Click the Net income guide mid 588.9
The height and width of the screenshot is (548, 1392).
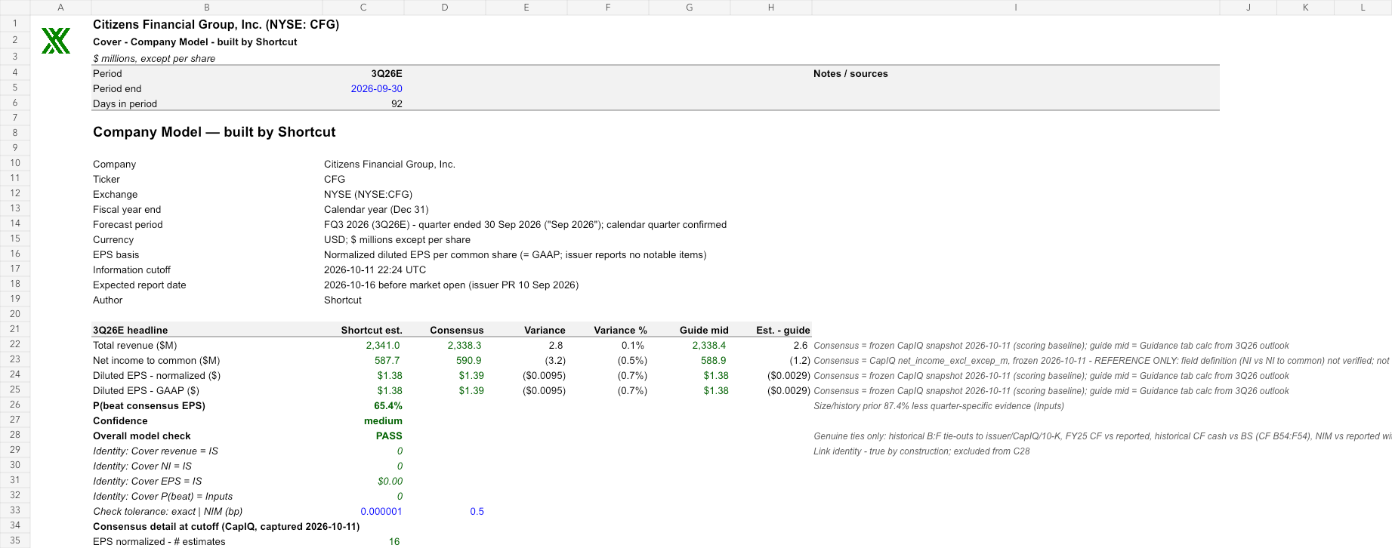point(714,360)
